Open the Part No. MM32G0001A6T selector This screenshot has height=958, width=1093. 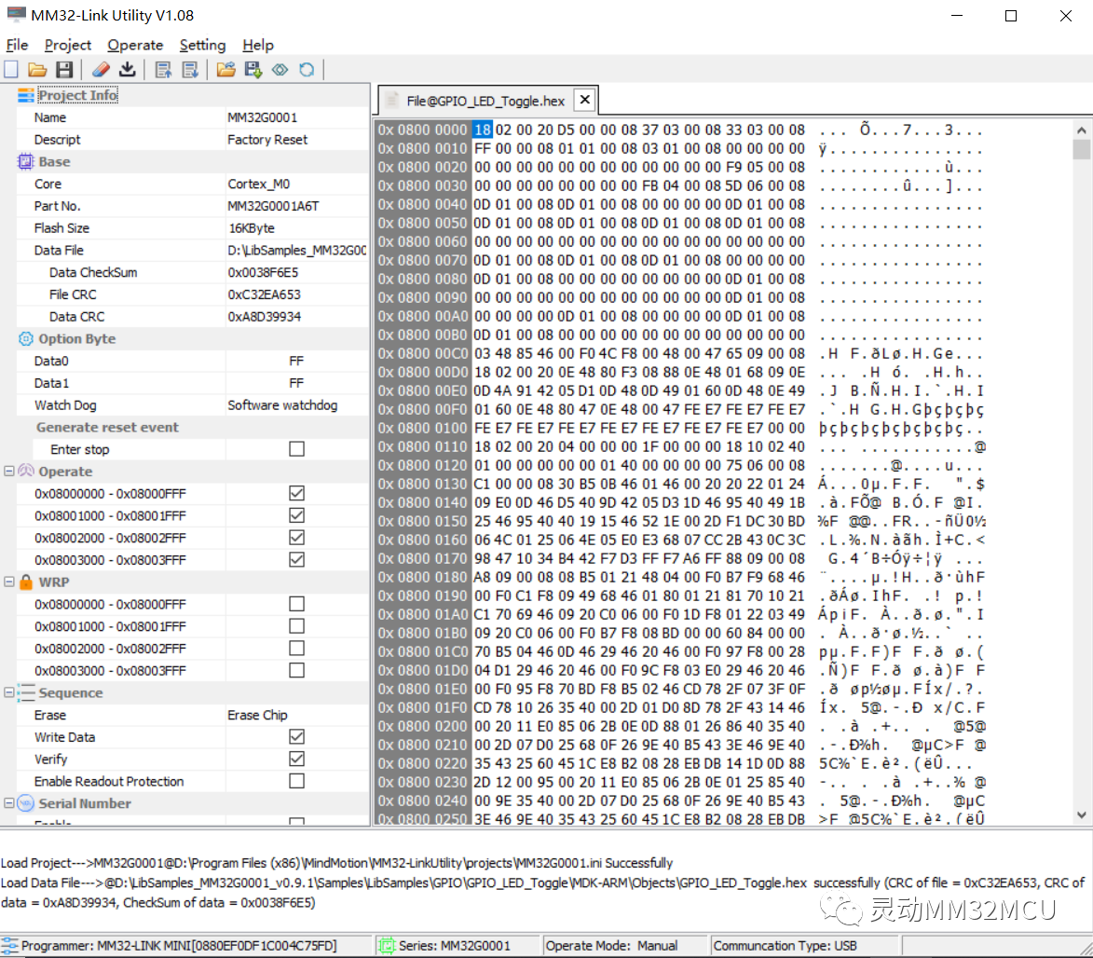pyautogui.click(x=297, y=206)
